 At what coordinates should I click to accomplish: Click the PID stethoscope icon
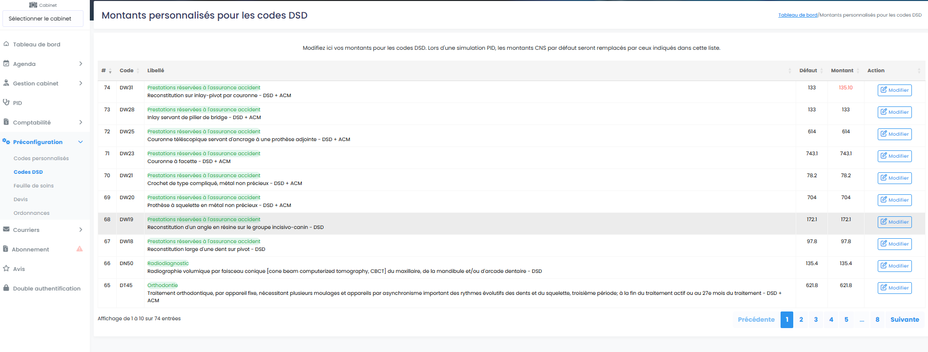point(6,103)
